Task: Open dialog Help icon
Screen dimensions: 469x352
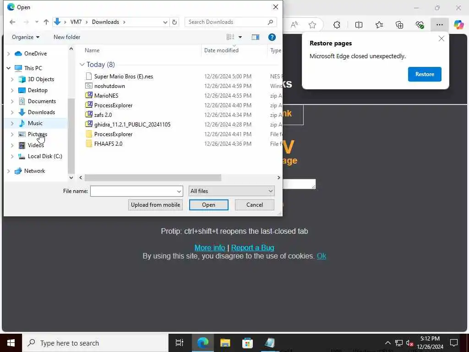Action: 272,37
